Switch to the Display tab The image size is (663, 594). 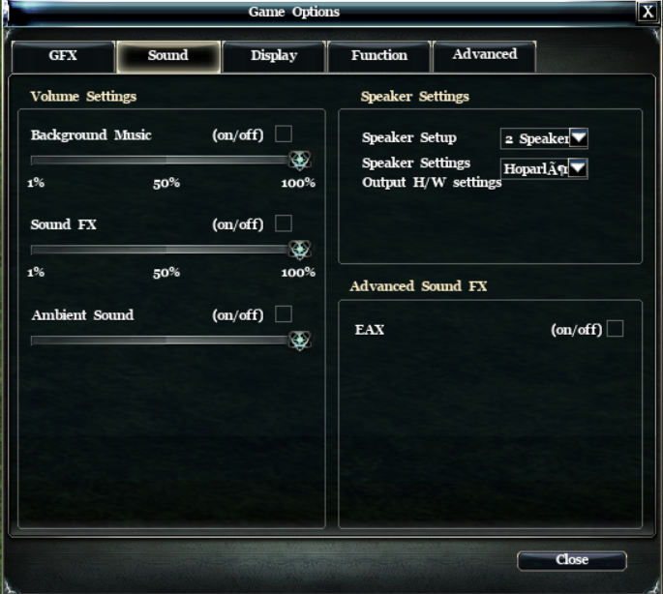pyautogui.click(x=274, y=56)
